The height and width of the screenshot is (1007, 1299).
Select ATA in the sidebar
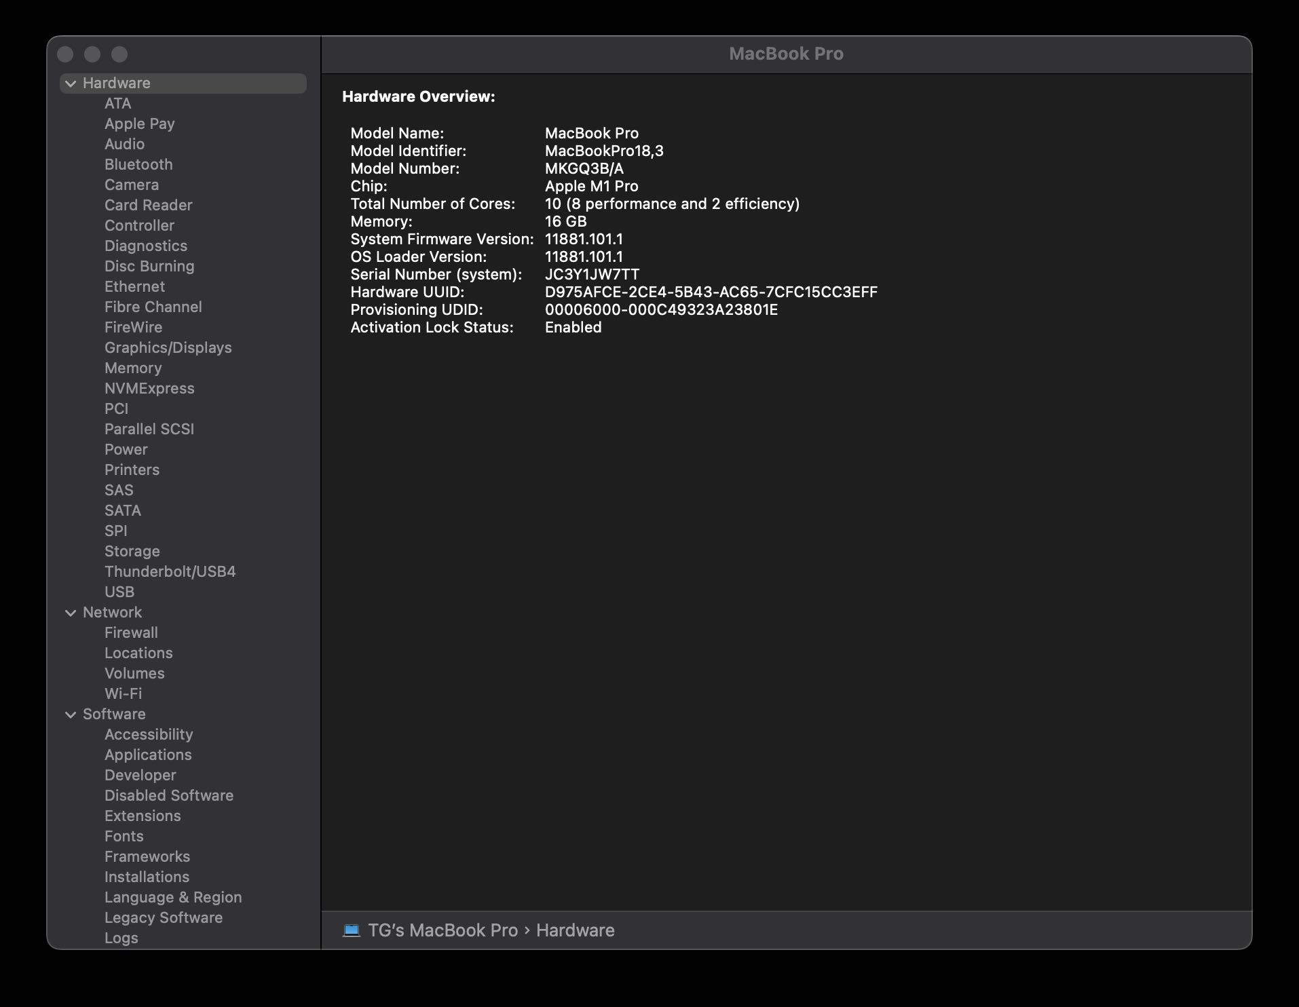(118, 104)
